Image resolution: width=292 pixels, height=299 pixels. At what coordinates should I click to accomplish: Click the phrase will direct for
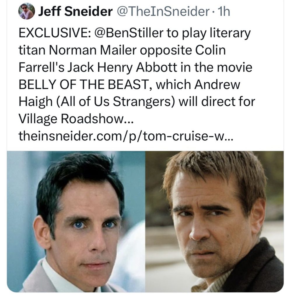click(216, 101)
